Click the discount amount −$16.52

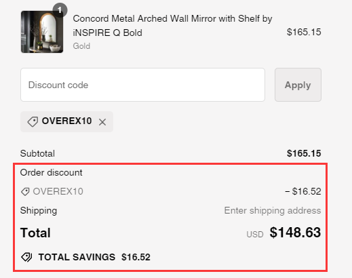pos(303,191)
